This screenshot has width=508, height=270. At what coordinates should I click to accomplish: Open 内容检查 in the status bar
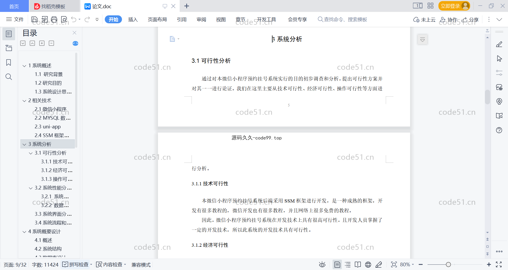point(109,265)
